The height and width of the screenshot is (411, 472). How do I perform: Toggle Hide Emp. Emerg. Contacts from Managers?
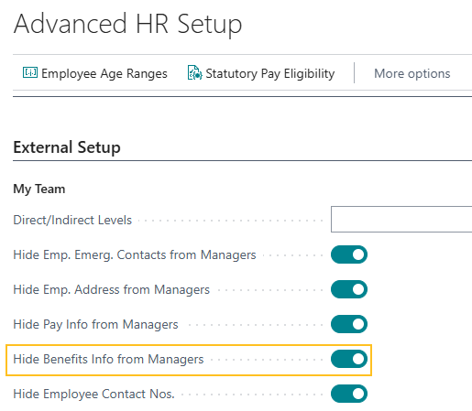349,254
